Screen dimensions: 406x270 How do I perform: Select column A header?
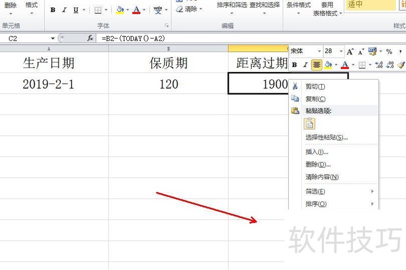point(49,49)
